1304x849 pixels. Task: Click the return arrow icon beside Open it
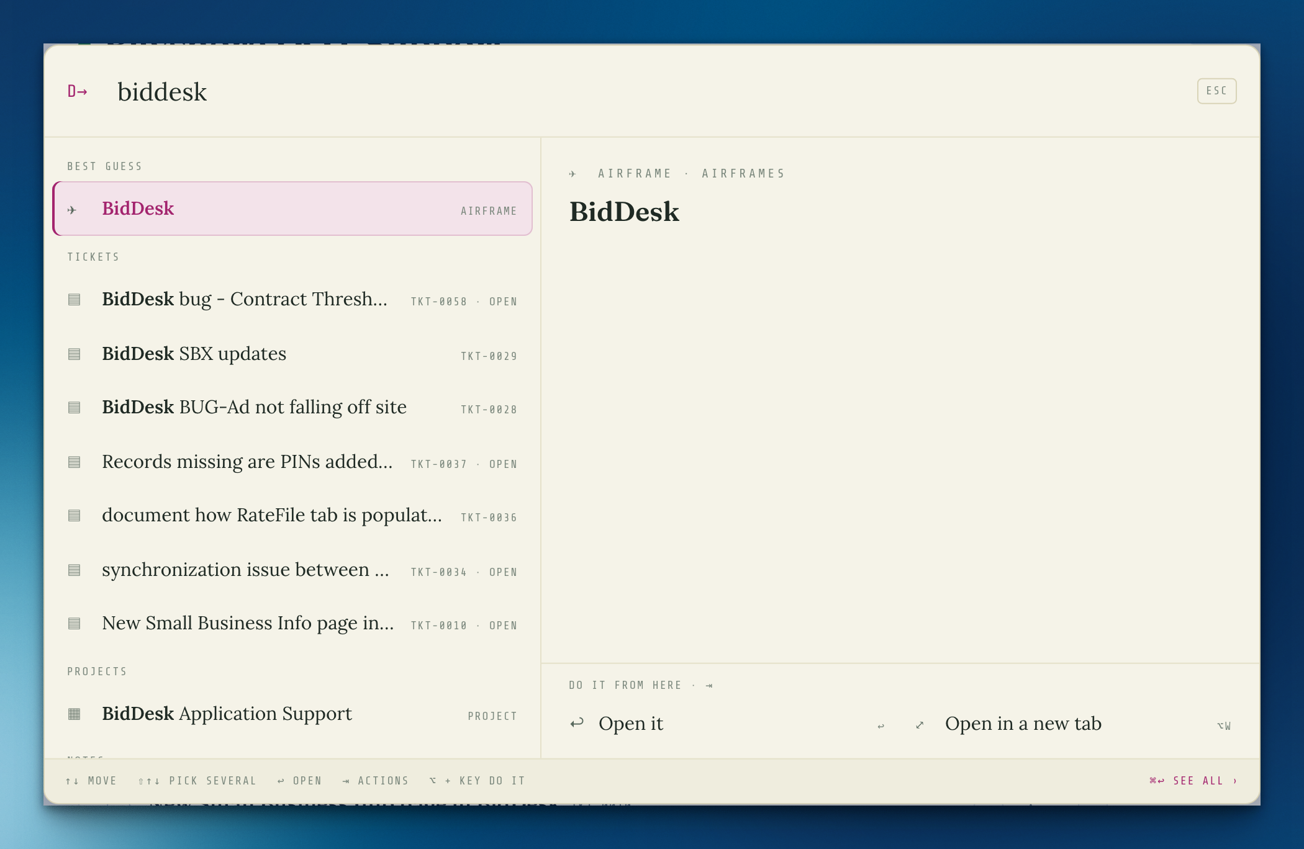coord(577,723)
